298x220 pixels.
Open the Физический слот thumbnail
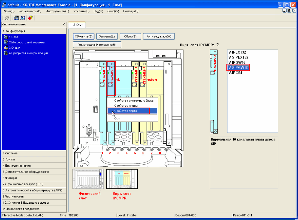pyautogui.click(x=88, y=179)
